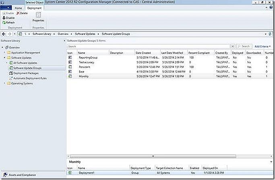The width and height of the screenshot is (275, 180).
Task: Click Software Update Groups breadcrumb
Action: [116, 34]
